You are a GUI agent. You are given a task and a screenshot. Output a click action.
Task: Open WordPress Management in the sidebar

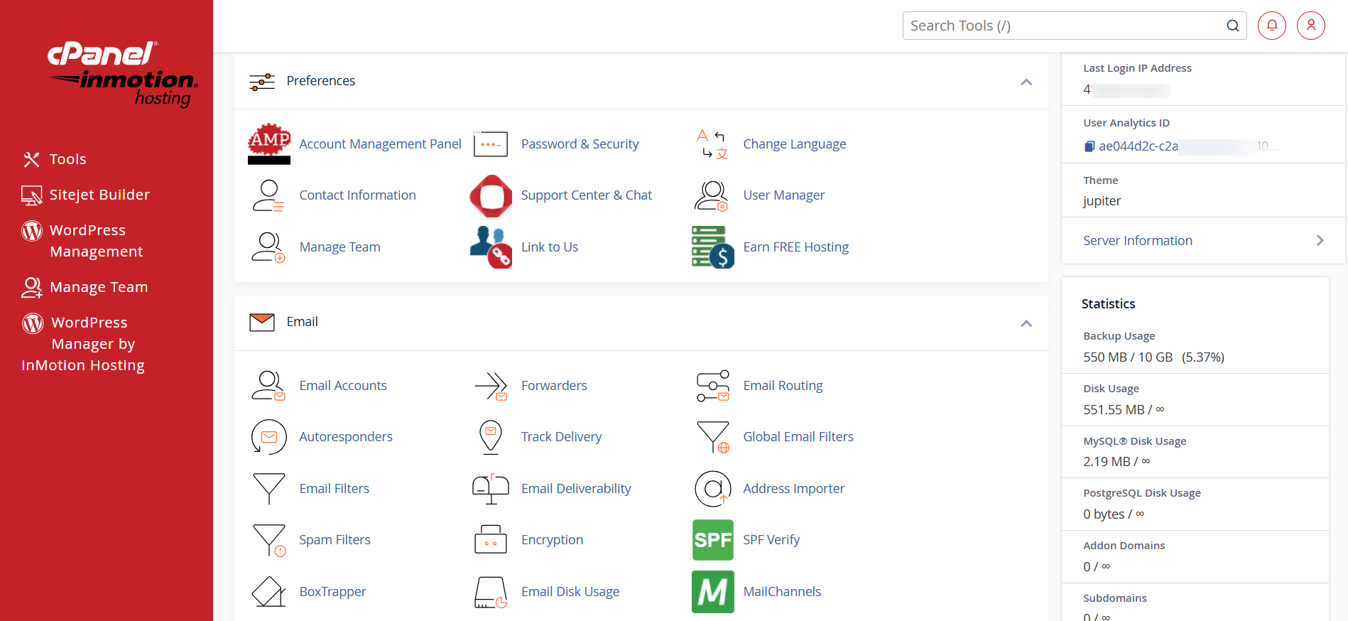click(82, 241)
